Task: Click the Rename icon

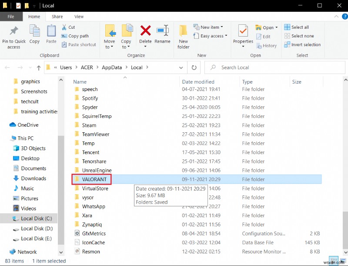Action: (162, 30)
